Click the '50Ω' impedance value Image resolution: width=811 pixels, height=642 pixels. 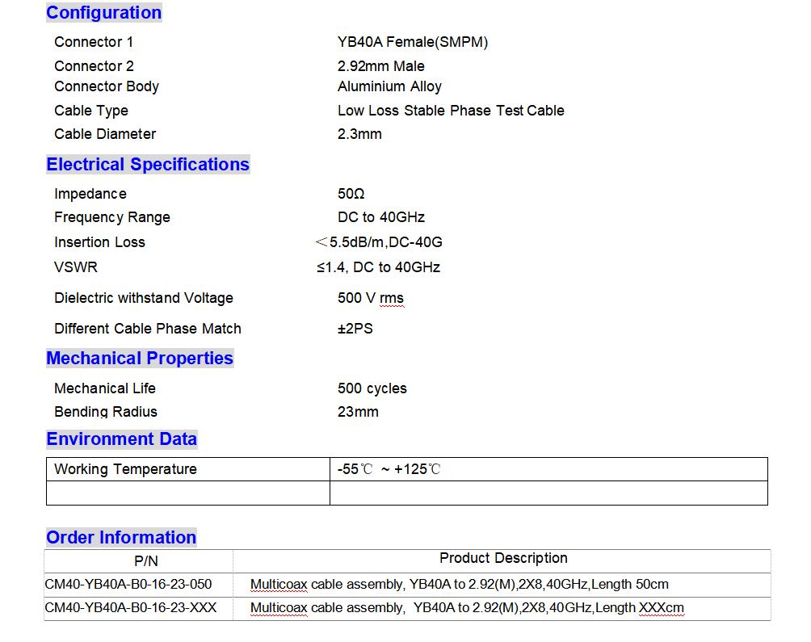click(351, 194)
